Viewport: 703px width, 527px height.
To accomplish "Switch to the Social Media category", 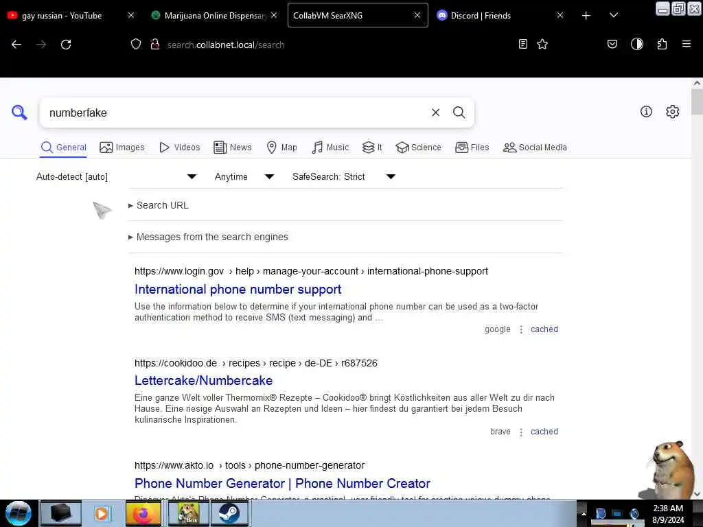I will tap(535, 148).
